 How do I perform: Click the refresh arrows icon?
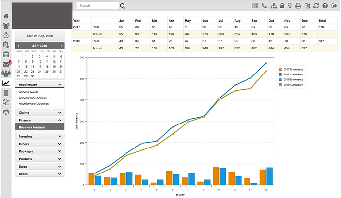click(x=315, y=6)
